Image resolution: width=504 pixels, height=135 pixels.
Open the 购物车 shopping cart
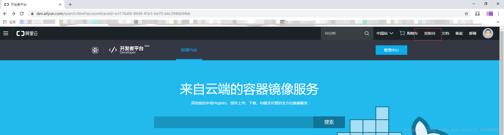409,33
